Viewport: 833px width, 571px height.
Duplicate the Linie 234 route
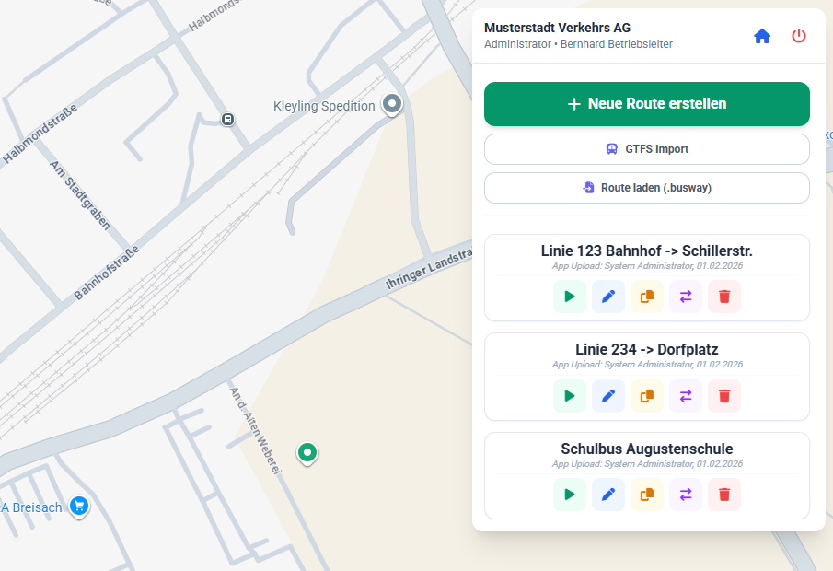tap(646, 395)
